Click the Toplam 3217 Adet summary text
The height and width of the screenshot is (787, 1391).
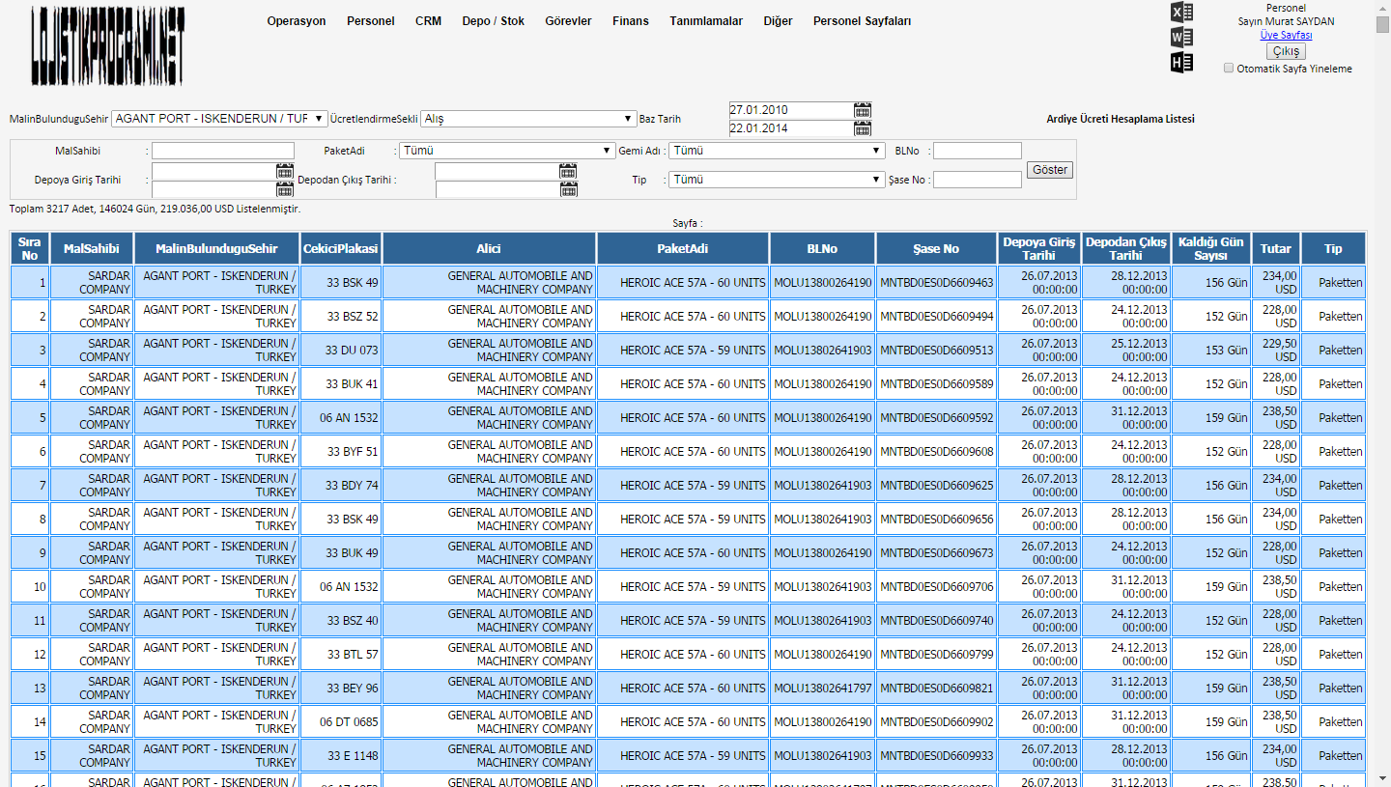coord(155,209)
